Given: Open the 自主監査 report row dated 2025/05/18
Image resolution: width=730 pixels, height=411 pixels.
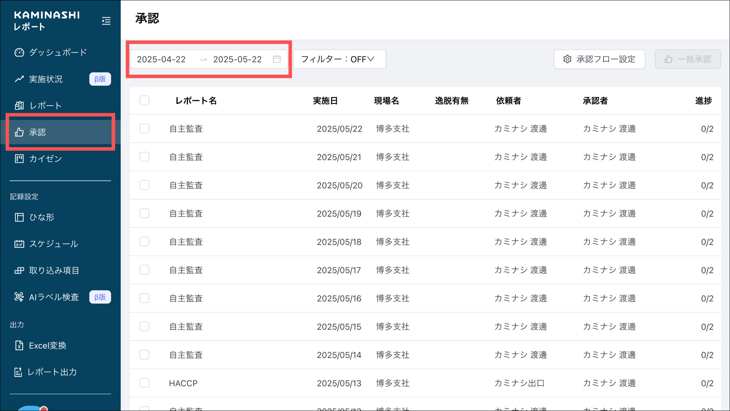Looking at the screenshot, I should (186, 242).
